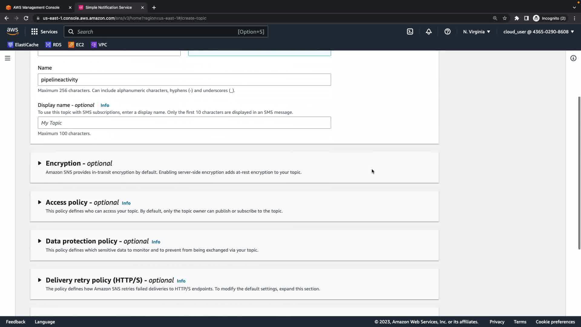
Task: Open the notifications bell
Action: [x=429, y=31]
